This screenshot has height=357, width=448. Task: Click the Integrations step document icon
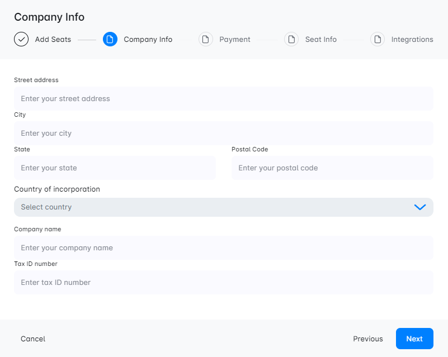(378, 40)
